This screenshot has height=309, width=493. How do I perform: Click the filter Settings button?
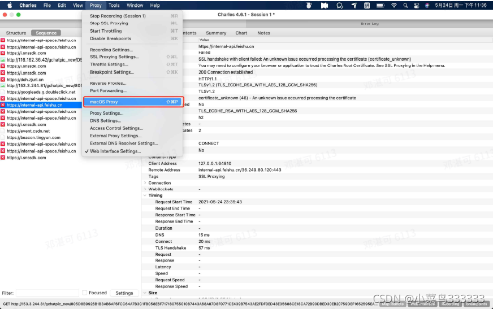(x=124, y=293)
